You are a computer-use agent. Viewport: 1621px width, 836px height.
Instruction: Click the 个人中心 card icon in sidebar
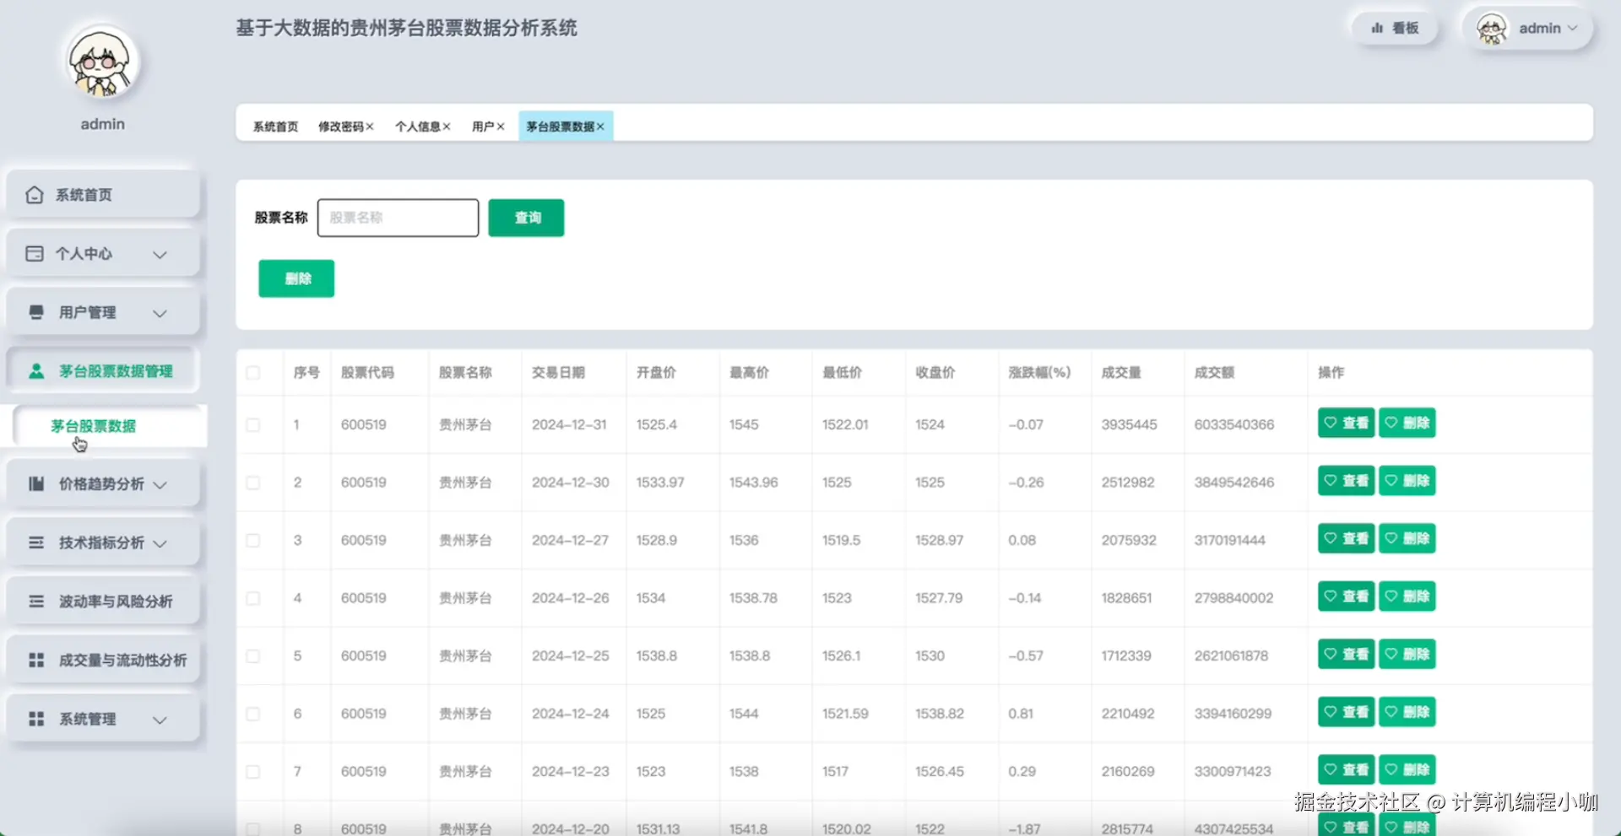tap(35, 254)
